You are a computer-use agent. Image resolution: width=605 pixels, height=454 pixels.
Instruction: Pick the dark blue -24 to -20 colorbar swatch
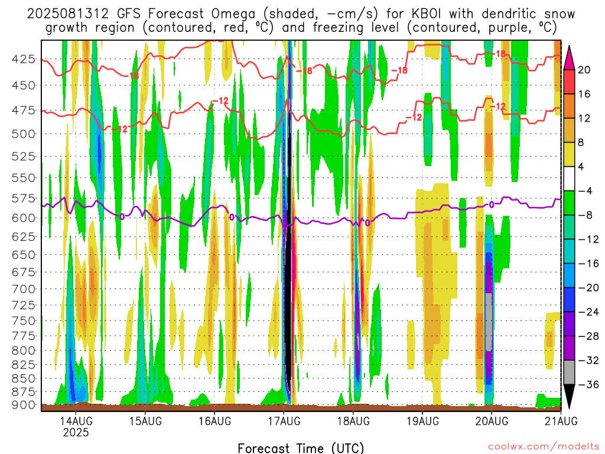point(569,300)
